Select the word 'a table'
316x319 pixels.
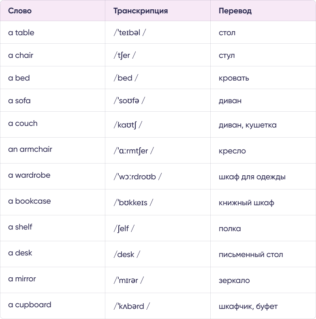click(x=21, y=32)
